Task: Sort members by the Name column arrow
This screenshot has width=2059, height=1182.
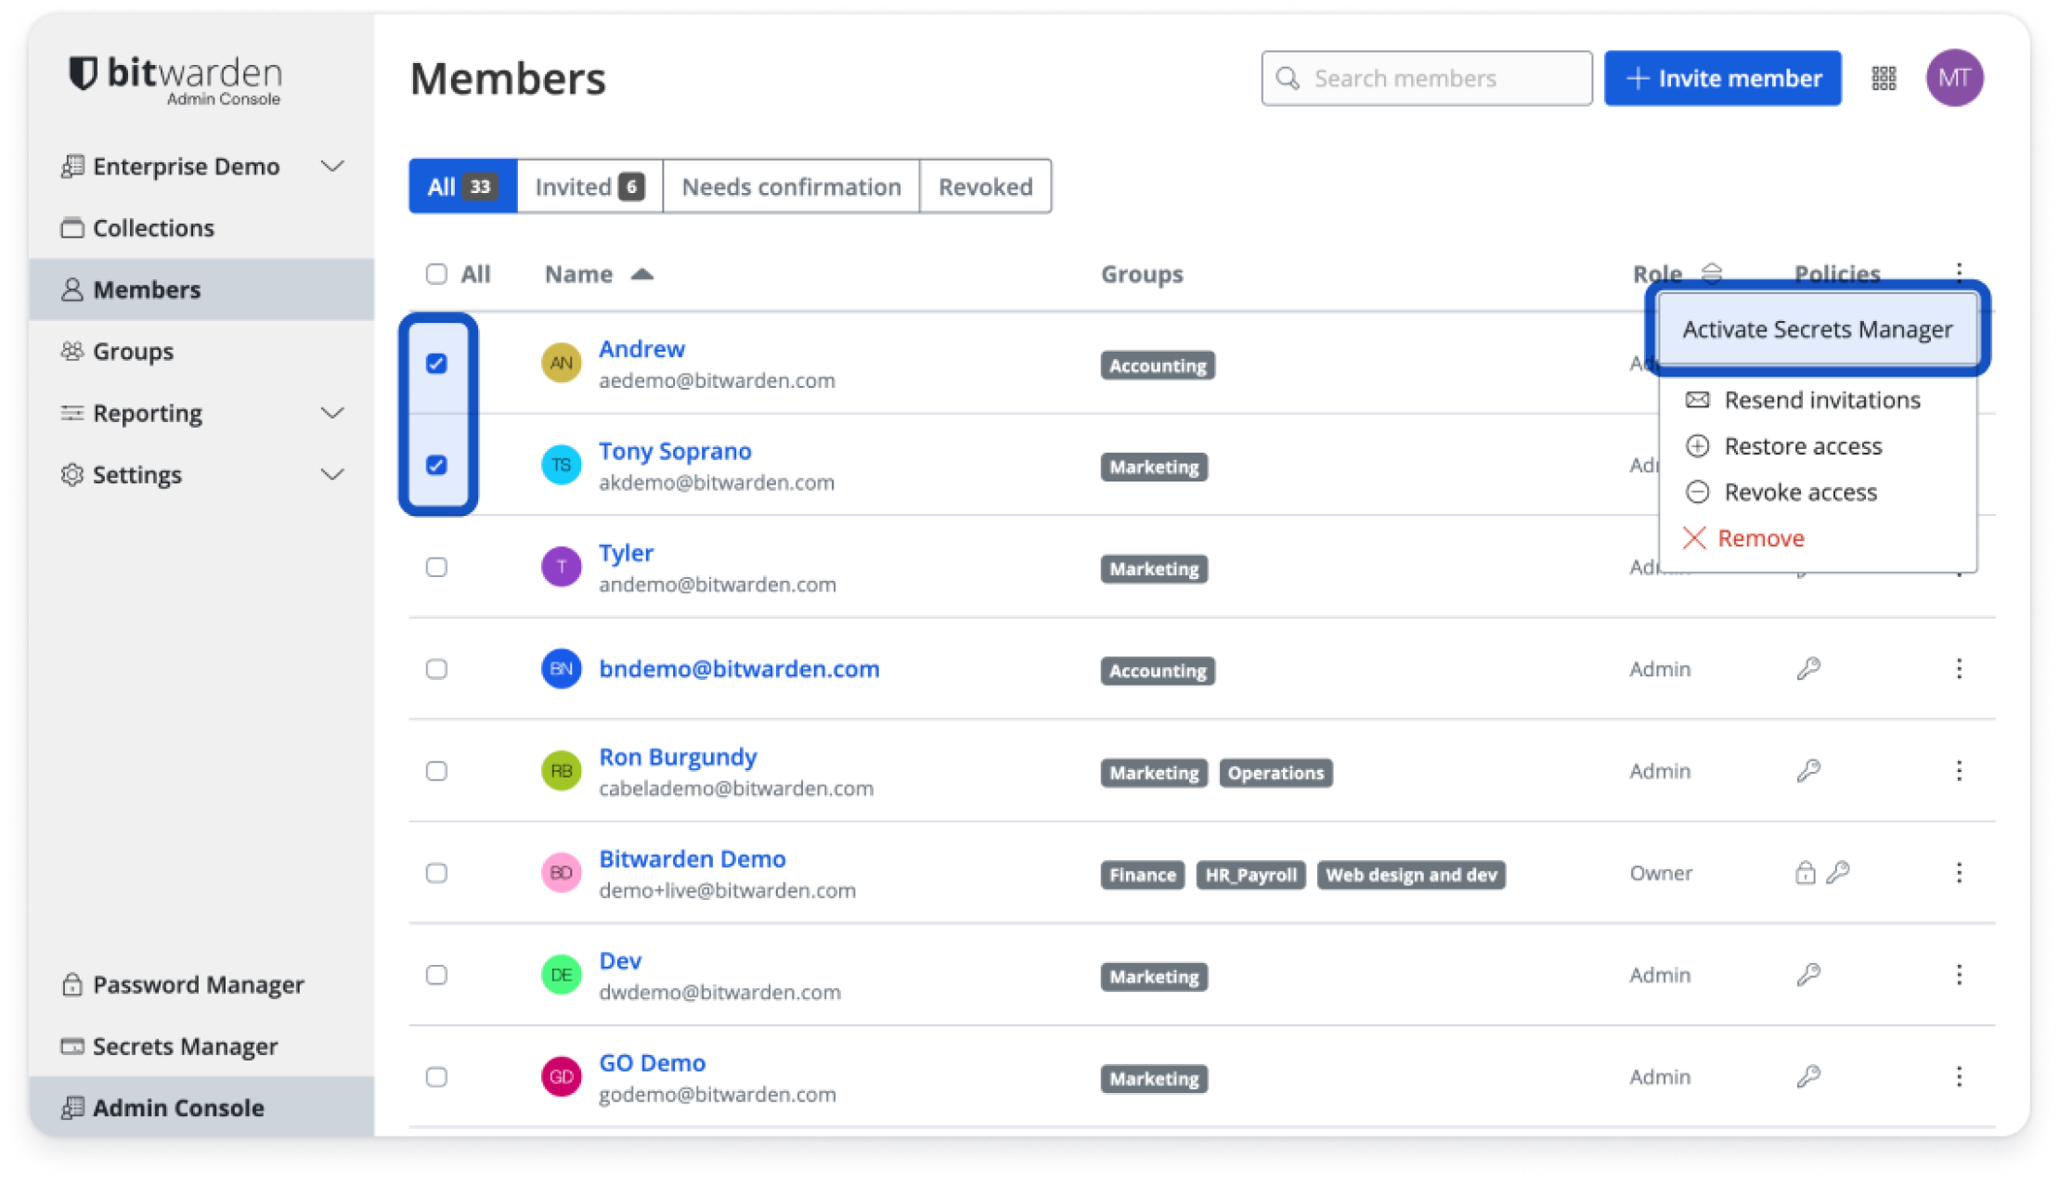Action: (641, 274)
